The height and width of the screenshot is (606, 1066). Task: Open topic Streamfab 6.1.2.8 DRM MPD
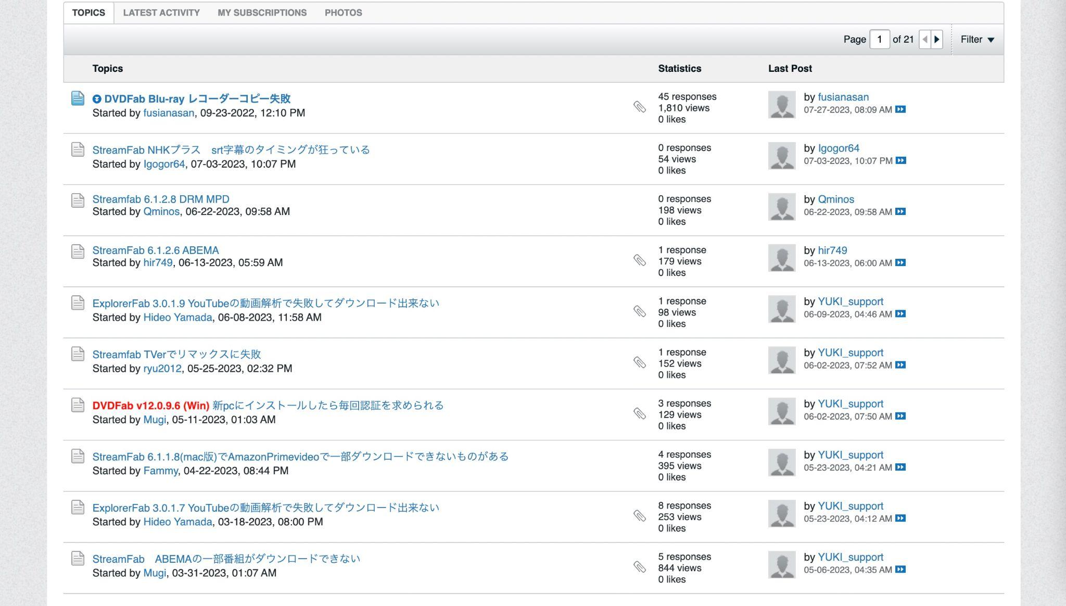pyautogui.click(x=161, y=199)
